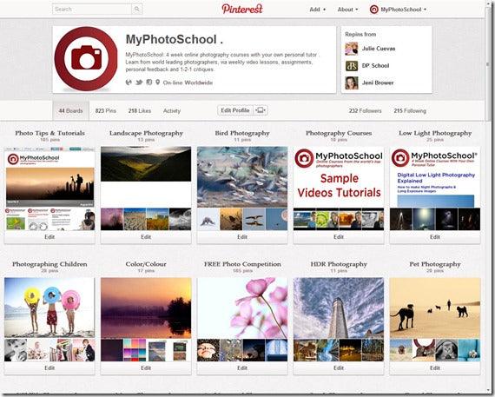View the 232 Followers list
495x397 pixels.
[x=365, y=111]
